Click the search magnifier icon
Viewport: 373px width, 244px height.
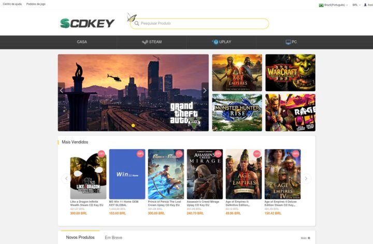137,23
